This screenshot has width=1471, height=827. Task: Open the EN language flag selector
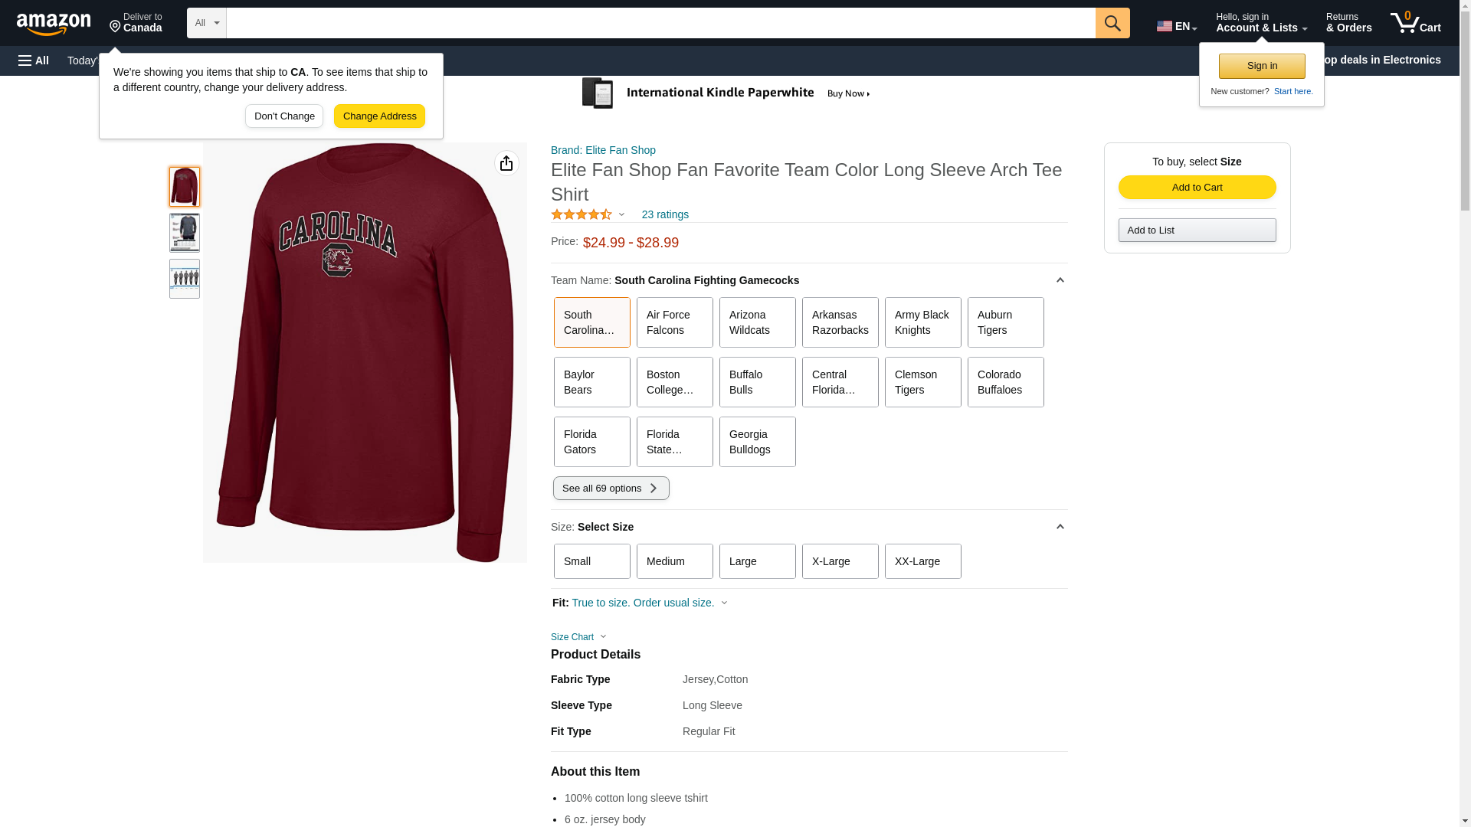(1176, 26)
